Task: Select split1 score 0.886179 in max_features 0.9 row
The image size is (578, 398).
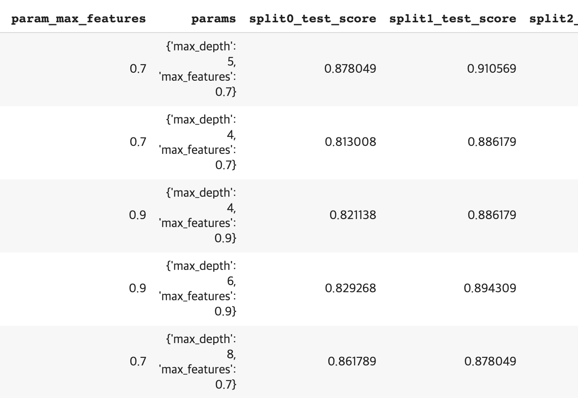Action: click(492, 215)
